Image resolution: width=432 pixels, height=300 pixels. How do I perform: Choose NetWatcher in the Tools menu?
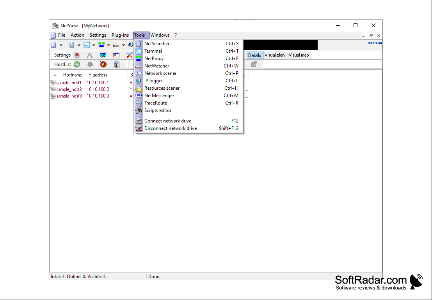coord(188,66)
